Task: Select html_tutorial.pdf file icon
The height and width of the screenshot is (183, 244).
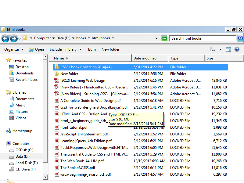Action: click(57, 127)
